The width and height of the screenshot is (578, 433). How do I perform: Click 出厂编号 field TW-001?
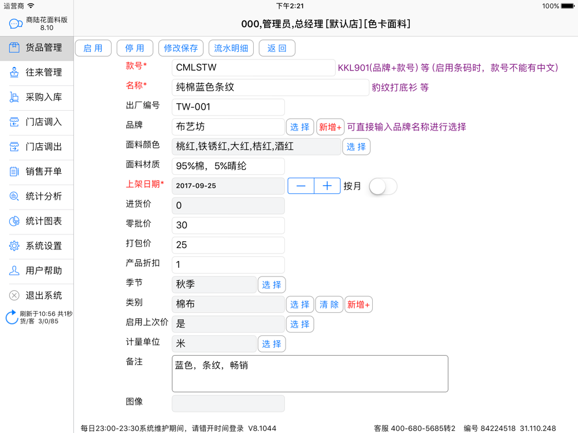[228, 107]
